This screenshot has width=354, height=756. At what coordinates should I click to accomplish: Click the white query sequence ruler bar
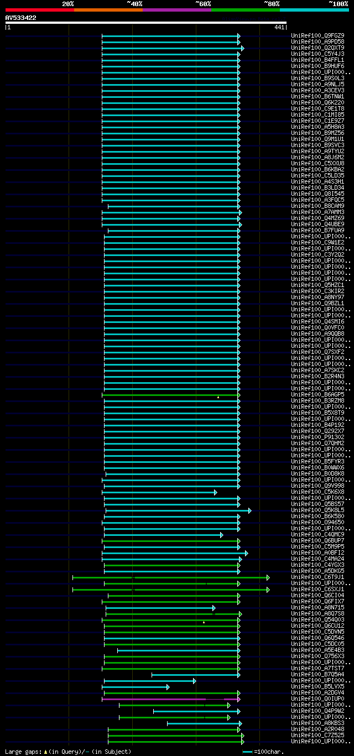point(146,23)
